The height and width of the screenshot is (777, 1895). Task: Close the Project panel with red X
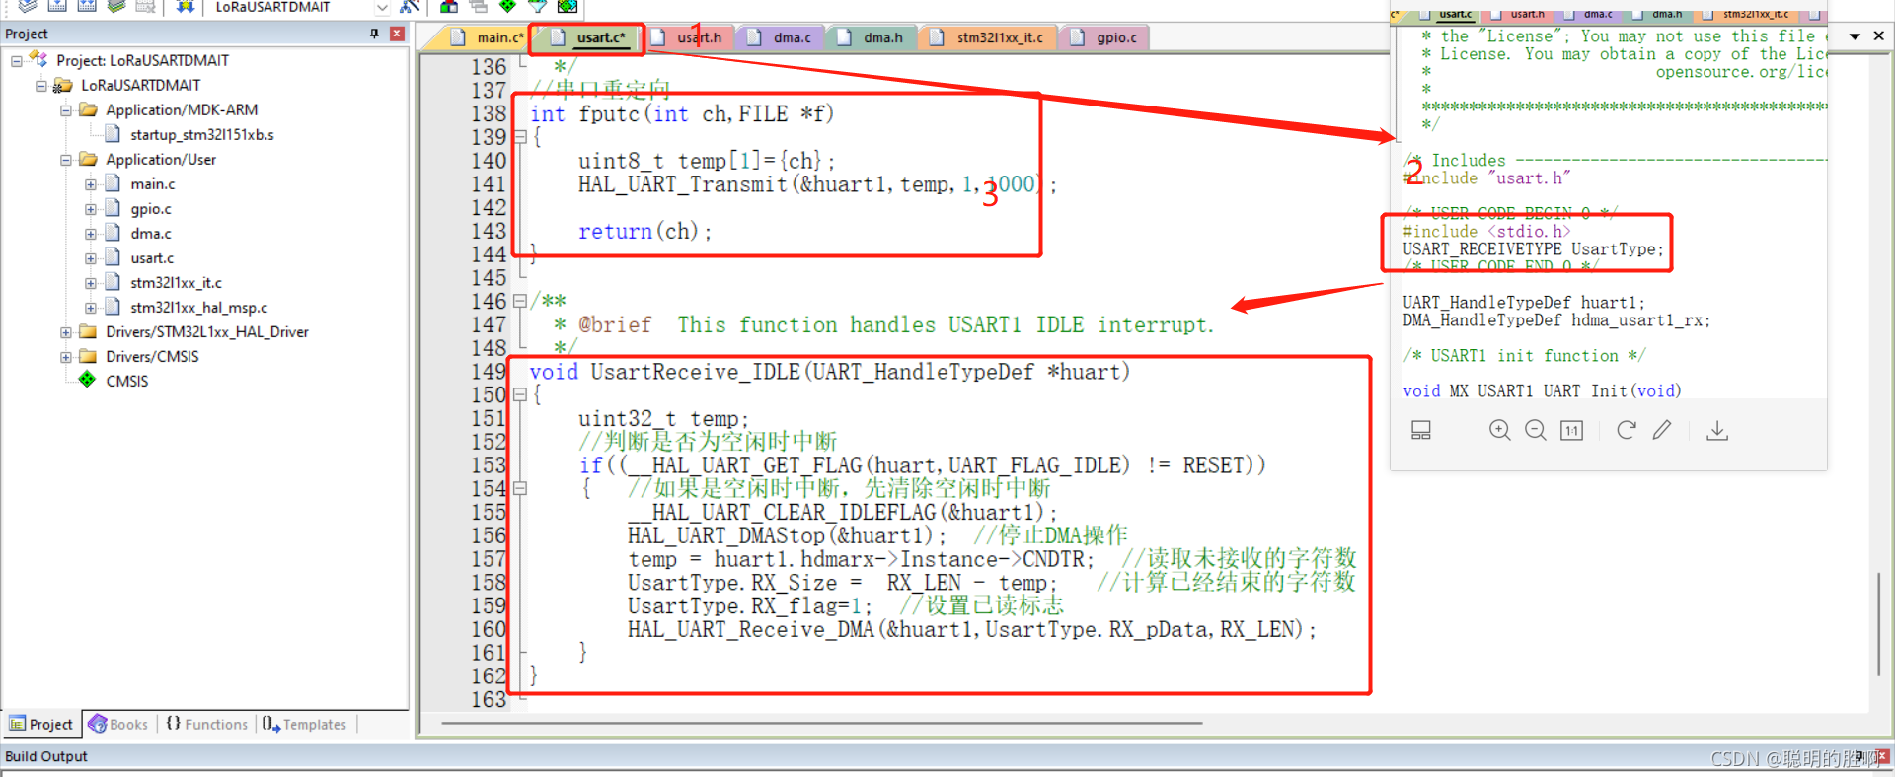(x=397, y=34)
